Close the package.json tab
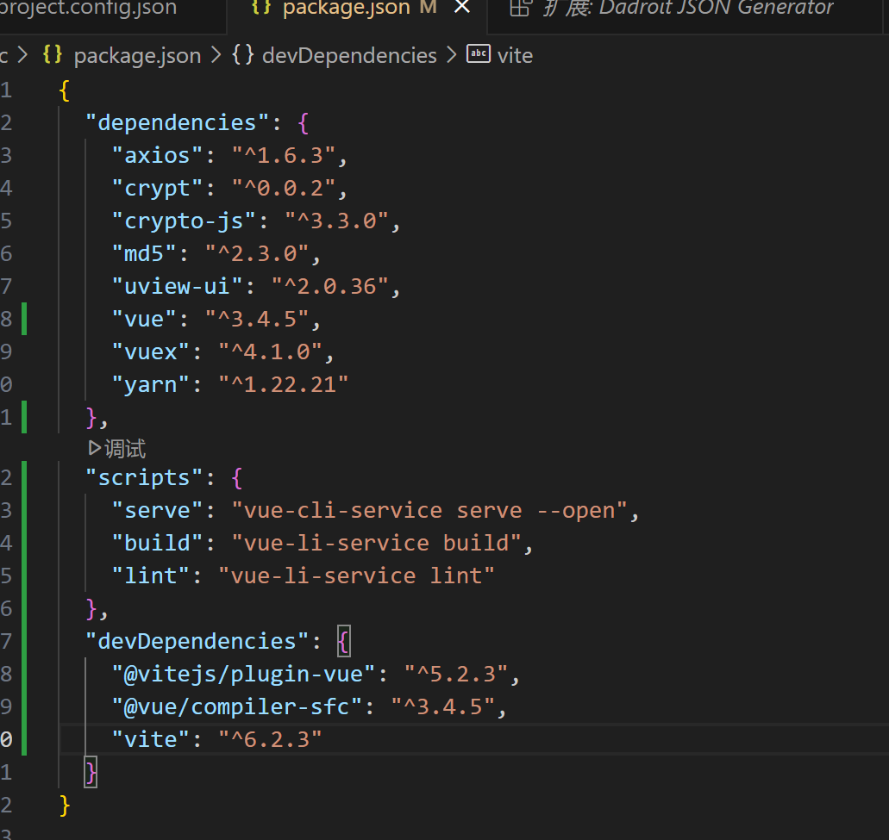Image resolution: width=889 pixels, height=840 pixels. [x=462, y=9]
